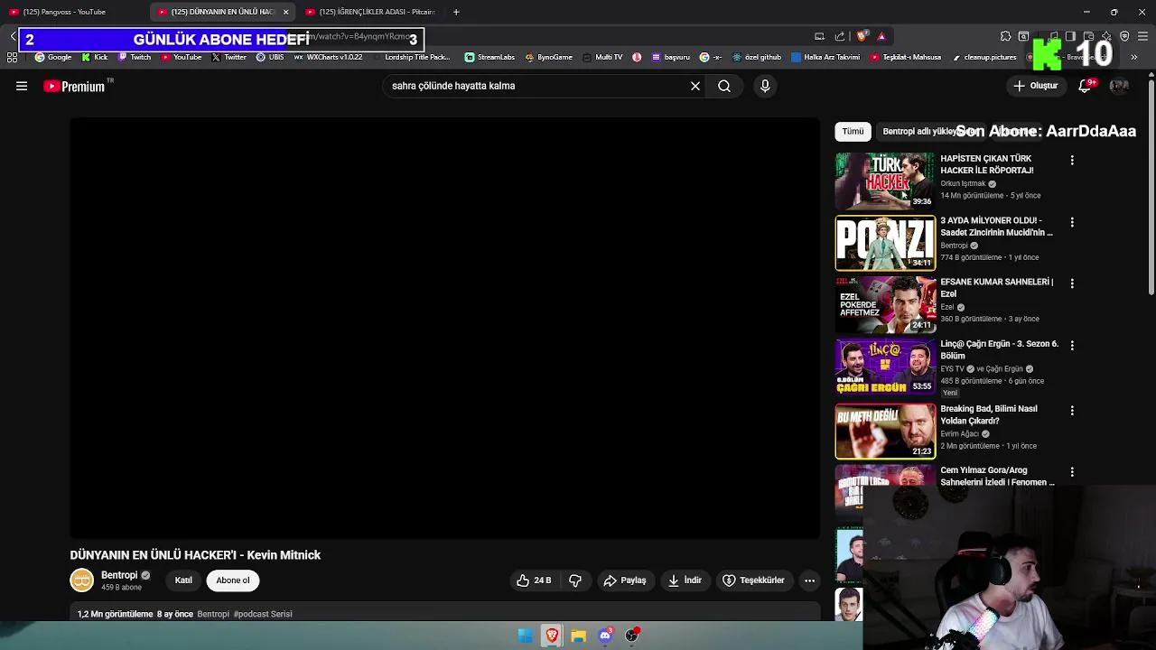This screenshot has height=650, width=1156.
Task: Click the black video player area
Action: tap(445, 329)
